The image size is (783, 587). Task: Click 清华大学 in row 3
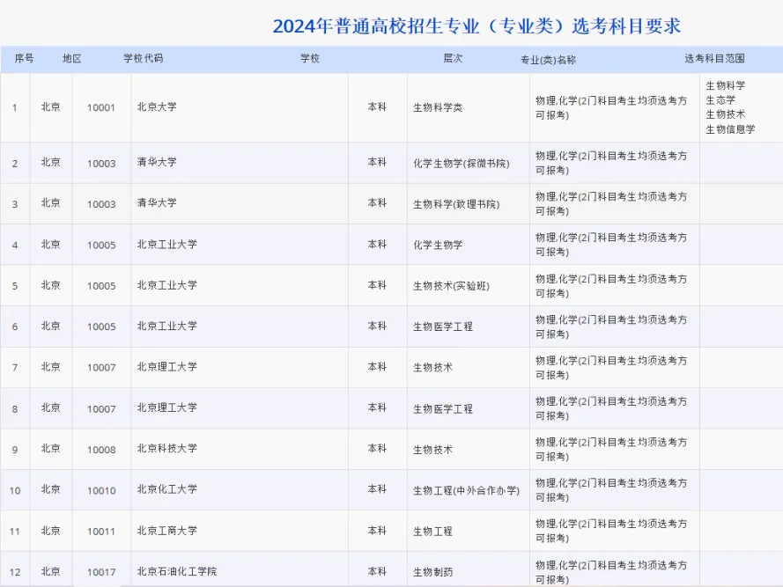(x=157, y=203)
